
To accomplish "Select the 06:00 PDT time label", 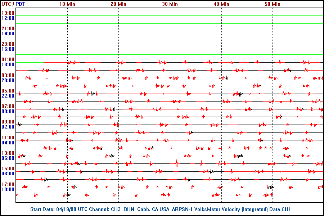I will tap(8, 158).
